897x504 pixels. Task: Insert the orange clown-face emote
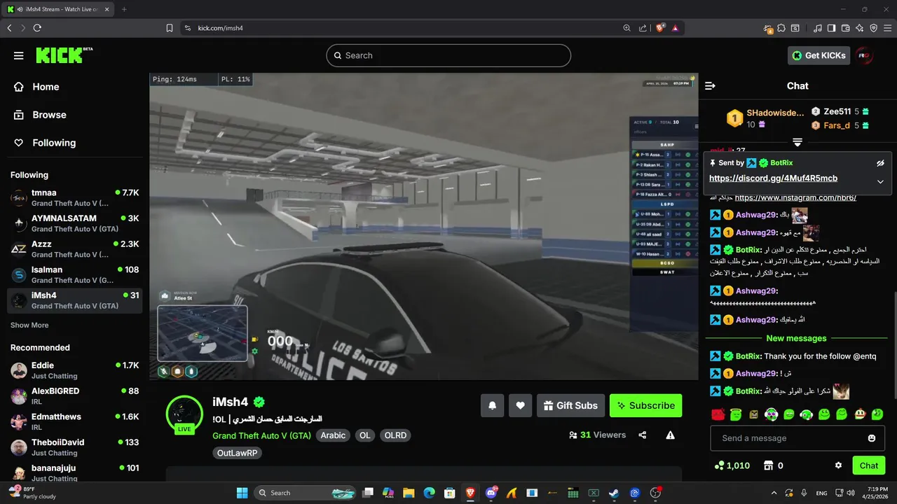pos(859,414)
